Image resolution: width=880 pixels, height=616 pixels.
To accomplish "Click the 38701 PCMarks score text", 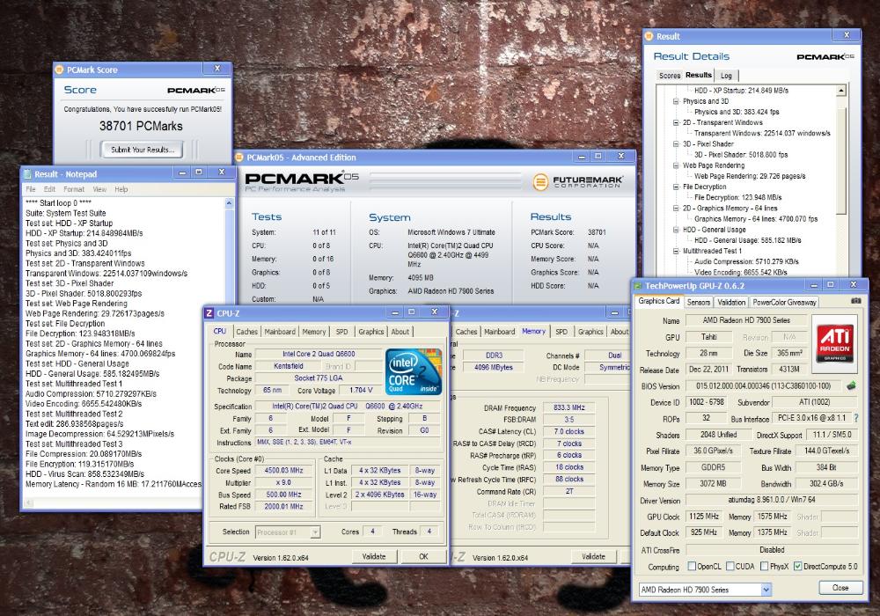I will pyautogui.click(x=141, y=126).
